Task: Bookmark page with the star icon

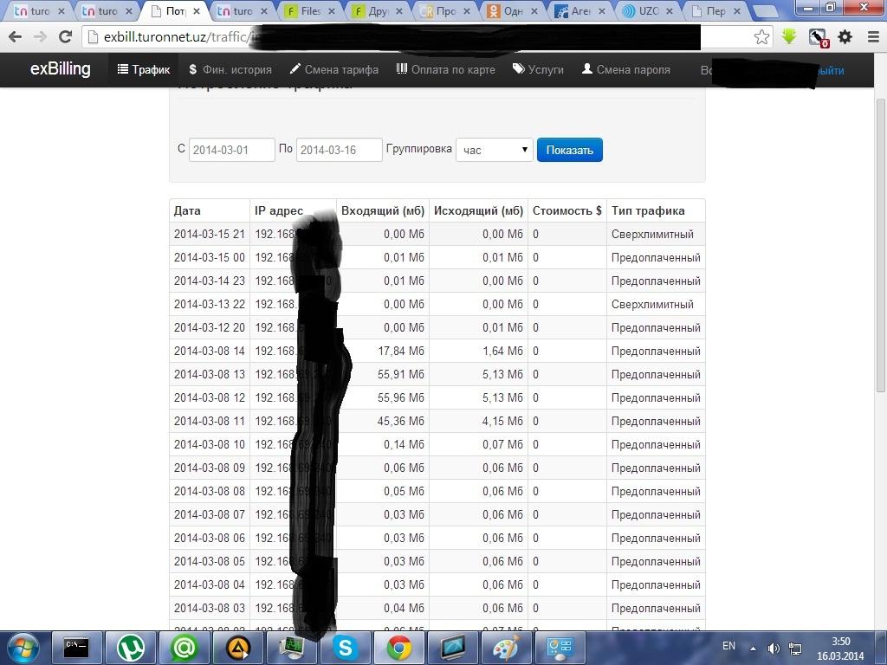Action: point(761,37)
